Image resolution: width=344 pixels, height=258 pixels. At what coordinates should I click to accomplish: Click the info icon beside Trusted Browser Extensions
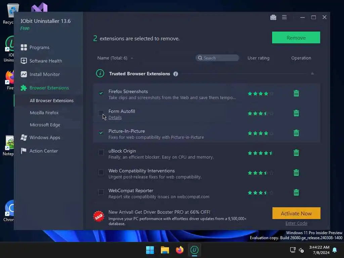[175, 74]
